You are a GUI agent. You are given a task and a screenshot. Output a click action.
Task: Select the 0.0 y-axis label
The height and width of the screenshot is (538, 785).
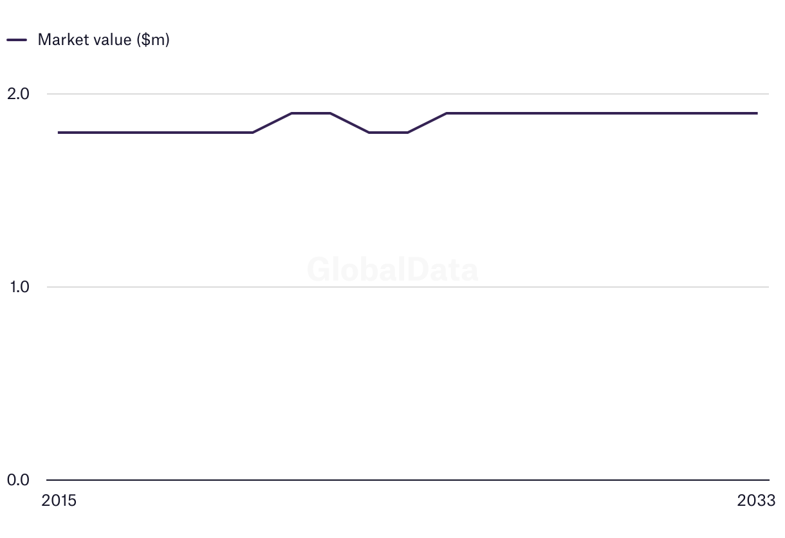[18, 480]
